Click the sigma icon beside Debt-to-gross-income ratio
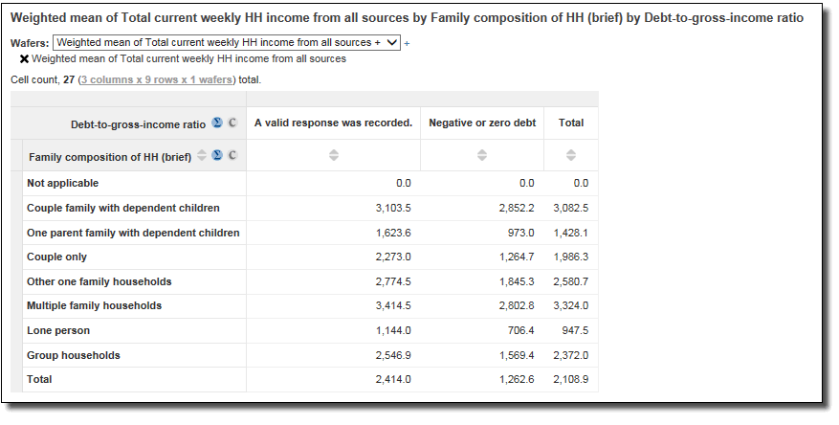Image resolution: width=839 pixels, height=425 pixels. [x=217, y=123]
